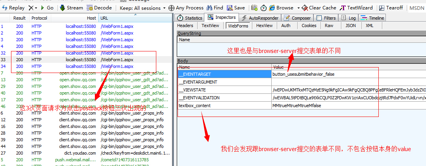The width and height of the screenshot is (426, 166).
Task: Select session 28 client.show.qq.com
Action: 85,133
